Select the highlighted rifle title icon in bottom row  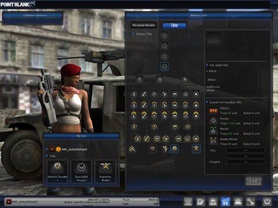(196, 149)
